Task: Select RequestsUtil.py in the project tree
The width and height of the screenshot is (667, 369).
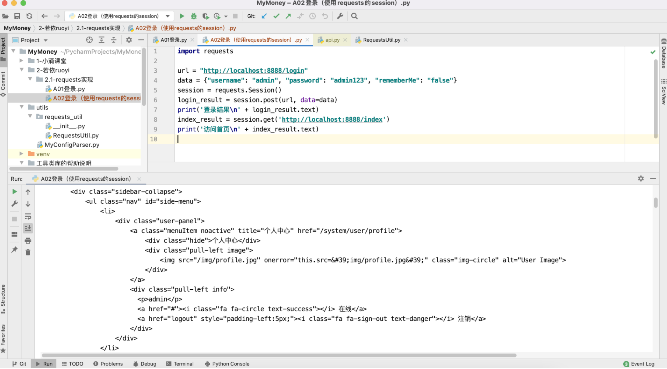Action: (x=76, y=135)
